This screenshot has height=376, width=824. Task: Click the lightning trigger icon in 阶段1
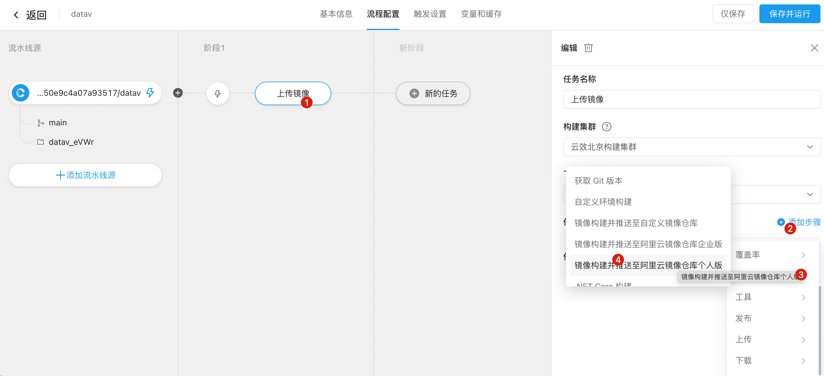coord(218,93)
